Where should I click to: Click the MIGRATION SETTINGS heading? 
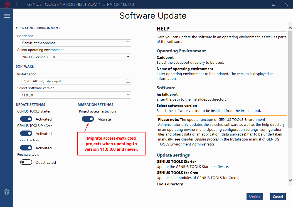[x=95, y=105]
